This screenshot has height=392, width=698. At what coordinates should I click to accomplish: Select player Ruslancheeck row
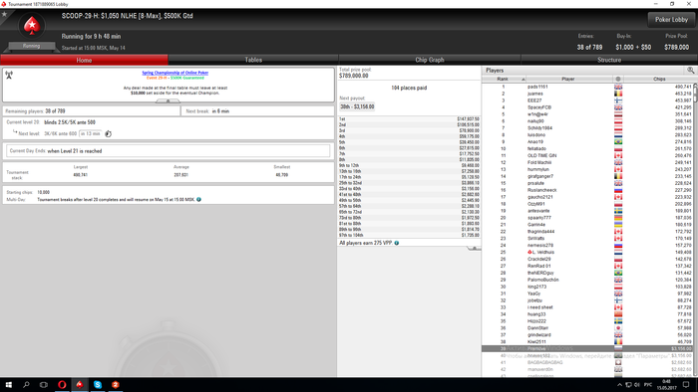coord(587,190)
